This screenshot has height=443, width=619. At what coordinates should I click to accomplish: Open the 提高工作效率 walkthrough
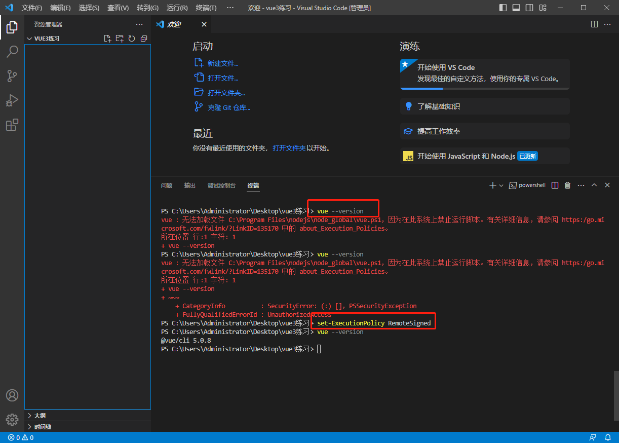pyautogui.click(x=485, y=131)
